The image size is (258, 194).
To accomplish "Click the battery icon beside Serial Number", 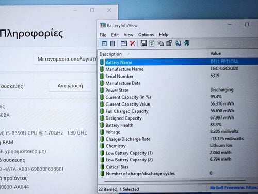I will click(102, 76).
